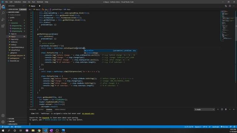Split the terminal panel
This screenshot has width=237, height=133.
tap(222, 109)
